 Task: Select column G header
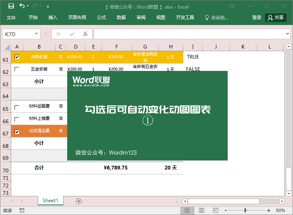pos(145,47)
